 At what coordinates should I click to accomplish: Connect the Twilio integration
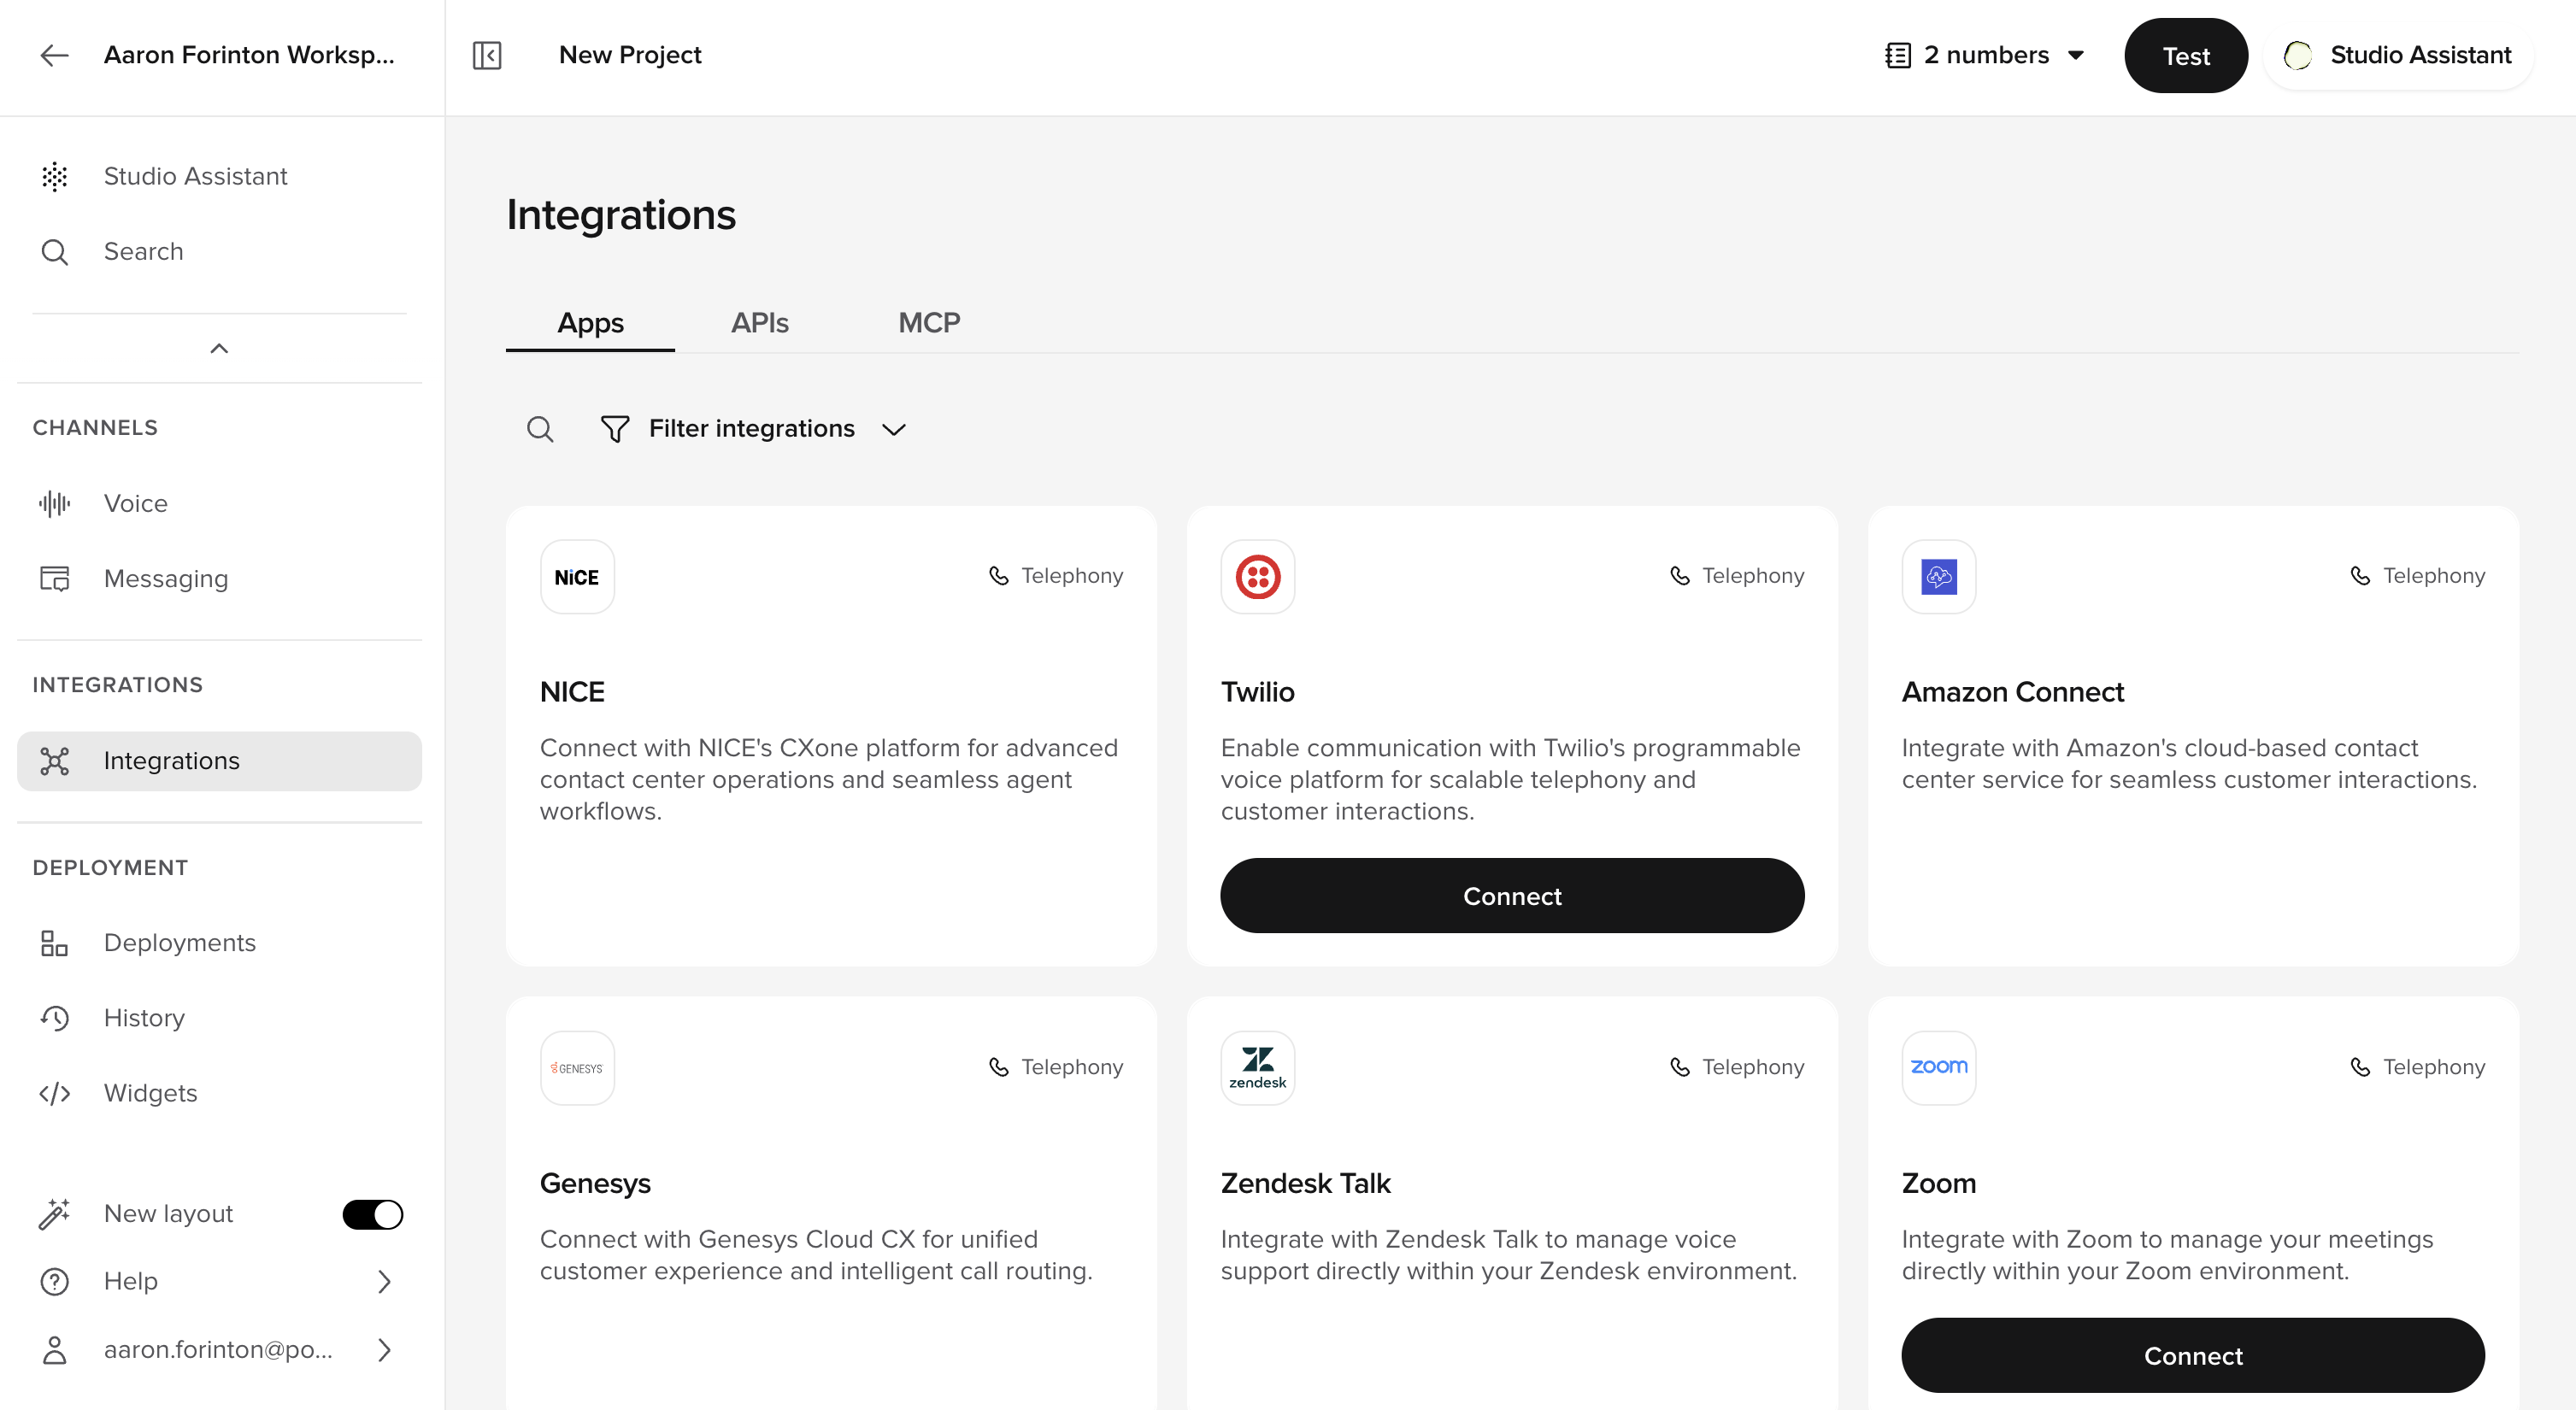1512,896
